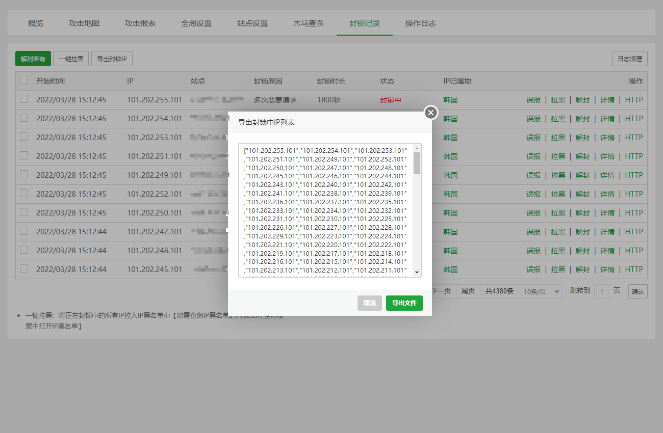Check the row for IP 101.202.255.101
The image size is (663, 433).
[24, 99]
